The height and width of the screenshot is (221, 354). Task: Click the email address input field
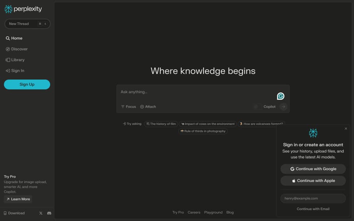[x=313, y=199]
